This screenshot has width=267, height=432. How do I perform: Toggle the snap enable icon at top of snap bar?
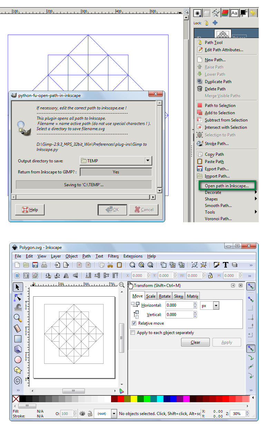click(x=251, y=287)
